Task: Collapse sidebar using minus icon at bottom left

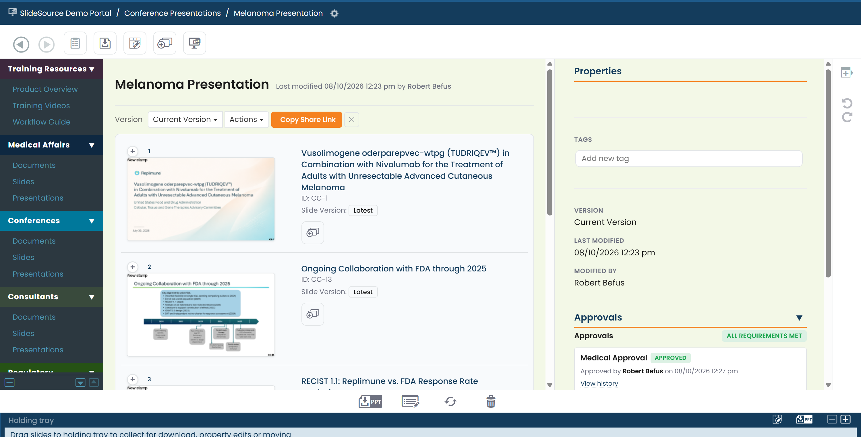Action: point(10,382)
